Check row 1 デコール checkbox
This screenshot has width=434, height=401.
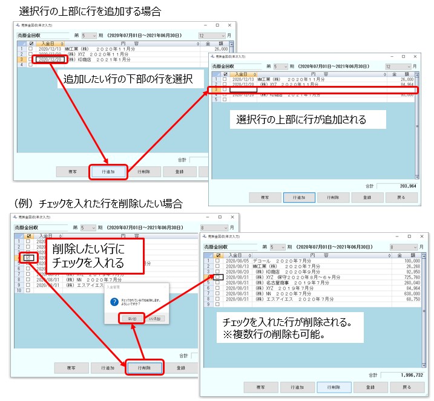tap(217, 261)
